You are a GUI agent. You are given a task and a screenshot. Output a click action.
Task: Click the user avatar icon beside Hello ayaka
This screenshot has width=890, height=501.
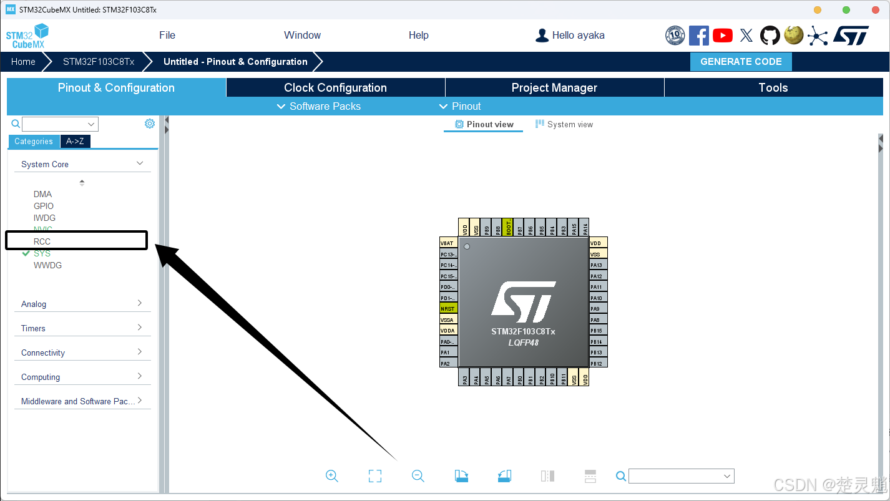tap(542, 36)
